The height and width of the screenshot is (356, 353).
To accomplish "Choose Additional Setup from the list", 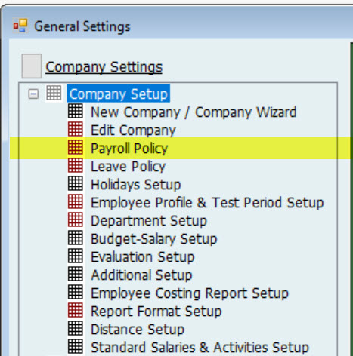I will (x=141, y=275).
